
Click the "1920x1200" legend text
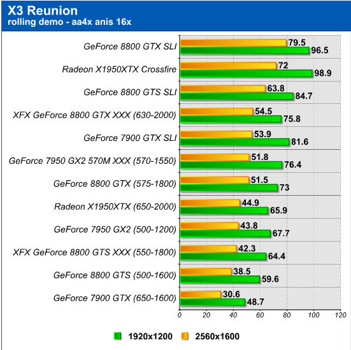(150, 337)
